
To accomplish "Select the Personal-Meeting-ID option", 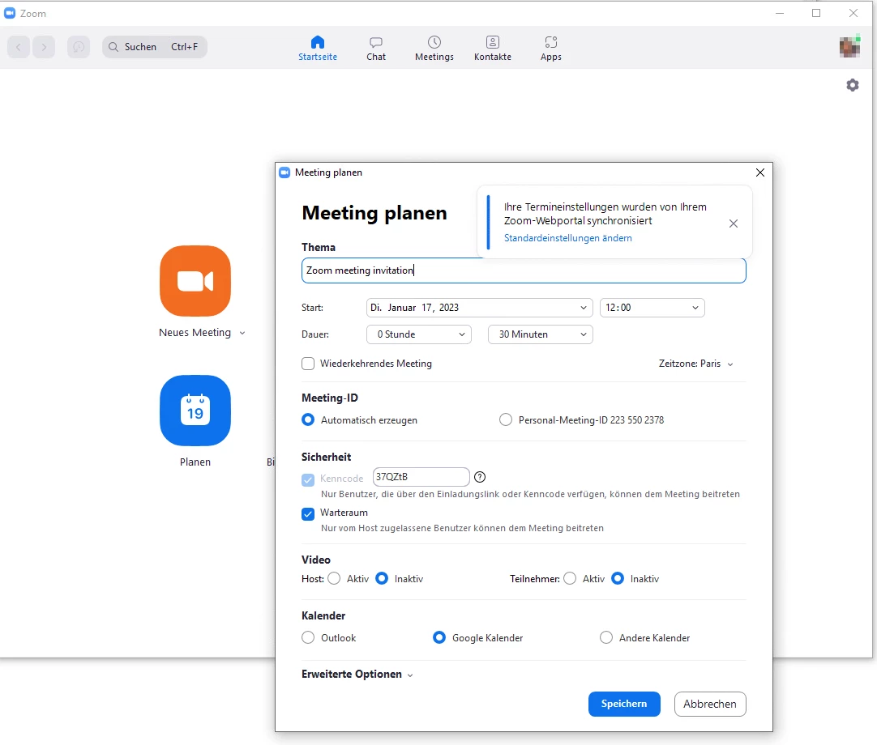I will (506, 419).
